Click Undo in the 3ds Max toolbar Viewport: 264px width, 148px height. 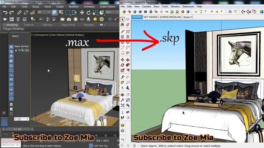[5, 13]
